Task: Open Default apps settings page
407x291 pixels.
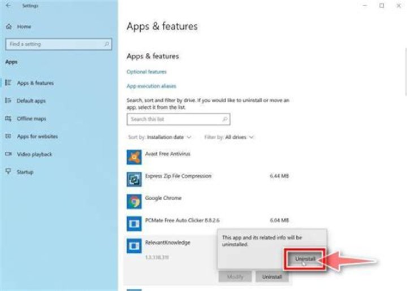Action: [x=31, y=101]
